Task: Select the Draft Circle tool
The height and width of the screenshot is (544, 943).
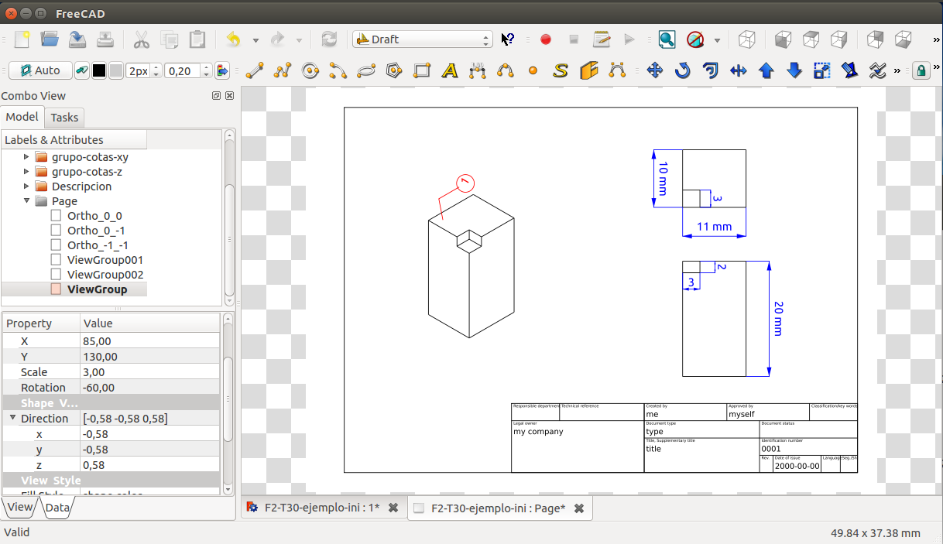Action: click(310, 71)
